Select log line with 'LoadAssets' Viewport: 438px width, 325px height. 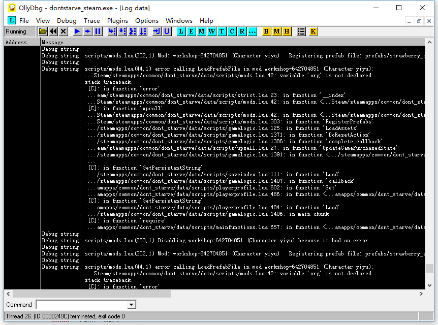click(233, 128)
